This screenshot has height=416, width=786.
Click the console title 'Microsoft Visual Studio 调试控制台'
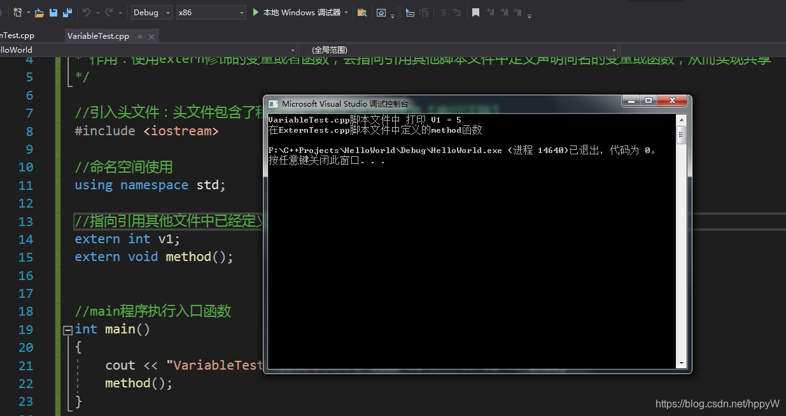[x=345, y=104]
